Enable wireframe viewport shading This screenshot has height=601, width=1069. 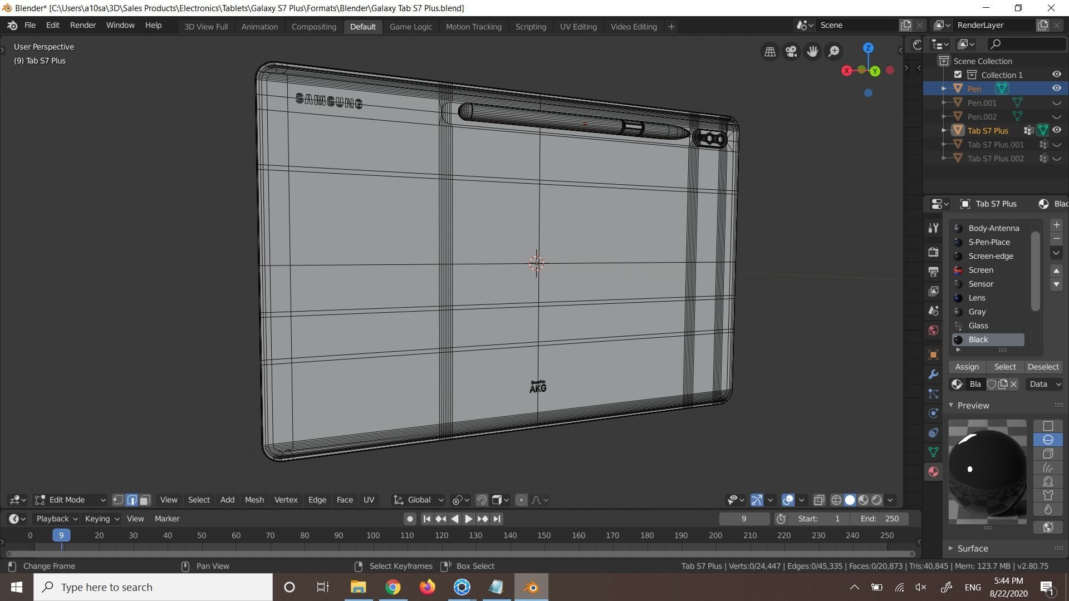click(x=836, y=500)
